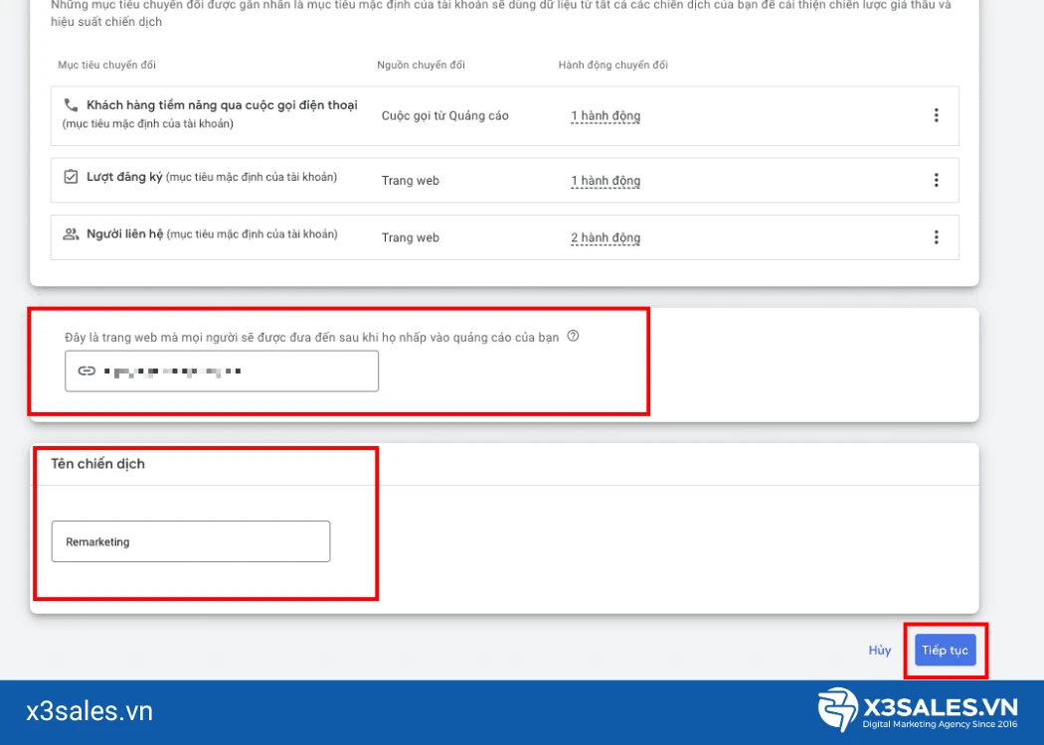
Task: Select the 'Khách hàng tiềm năng qua cuộc gọi điện thoại' goal text
Action: [222, 104]
